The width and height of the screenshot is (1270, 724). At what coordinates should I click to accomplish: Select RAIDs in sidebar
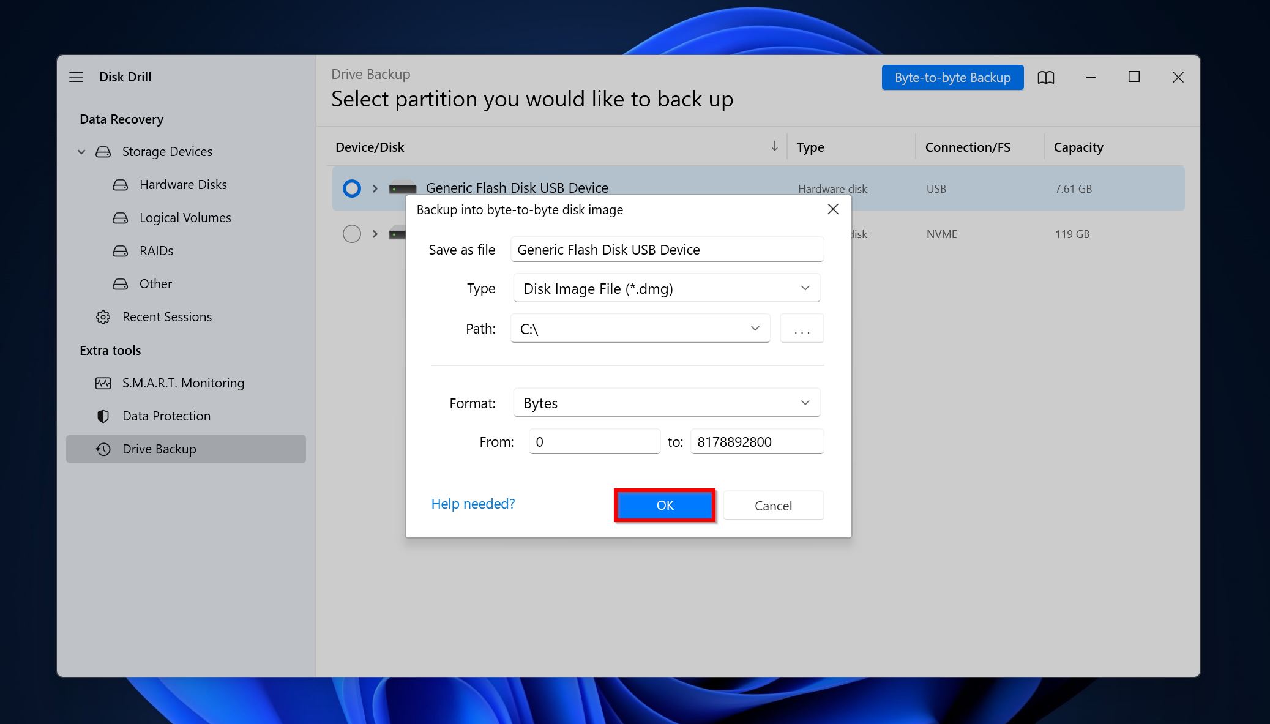coord(156,250)
